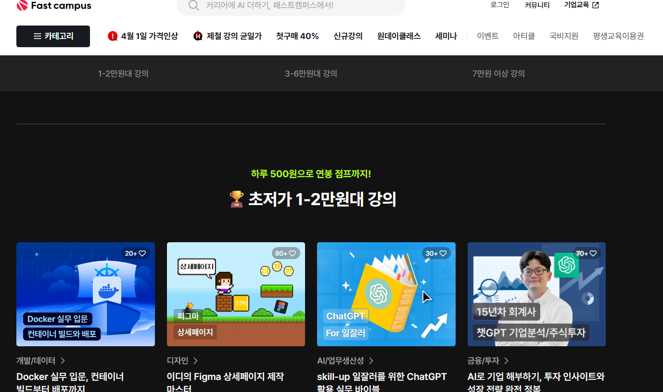Open the AI/업무생산성 category link
This screenshot has height=392, width=663.
[x=341, y=361]
